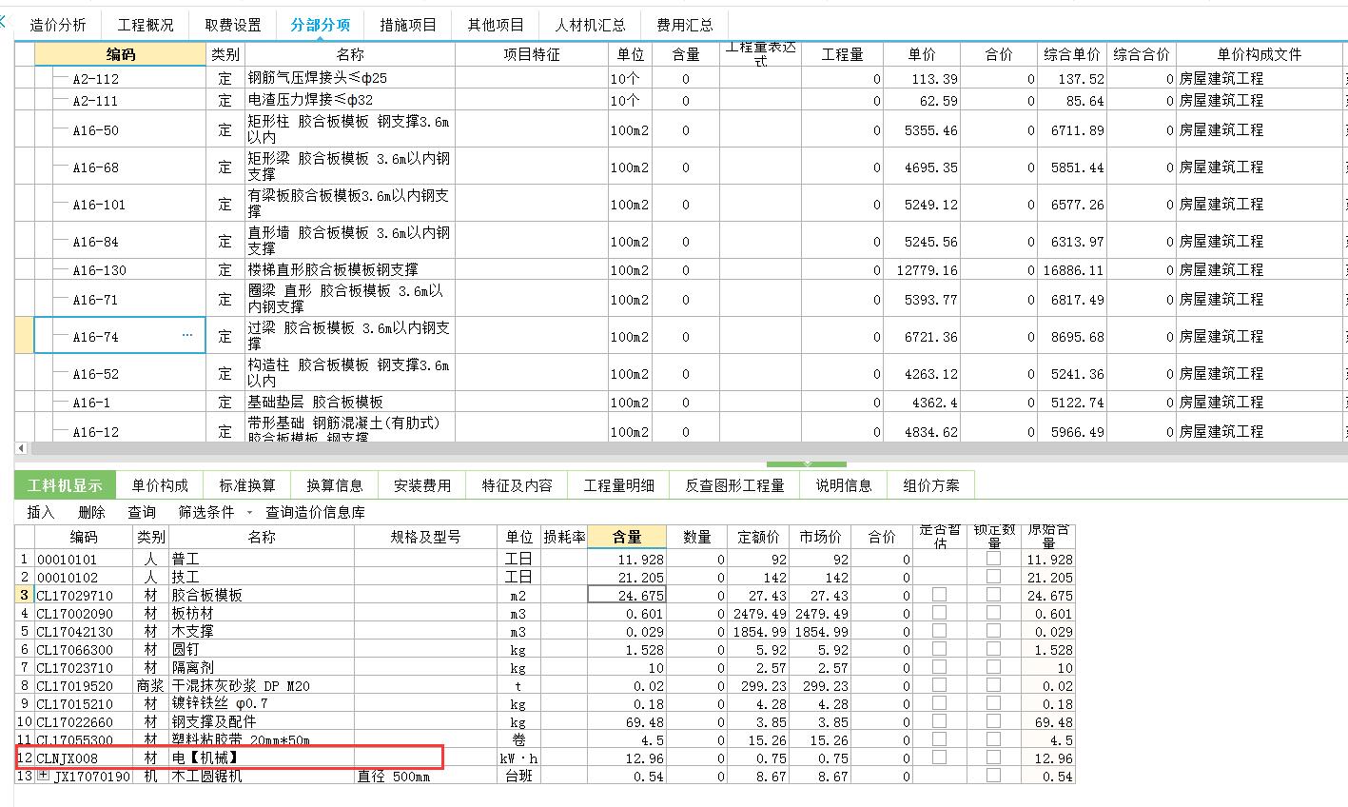
Task: Select the 含量 cell 24.675 for 胶合板模板
Action: pyautogui.click(x=627, y=595)
